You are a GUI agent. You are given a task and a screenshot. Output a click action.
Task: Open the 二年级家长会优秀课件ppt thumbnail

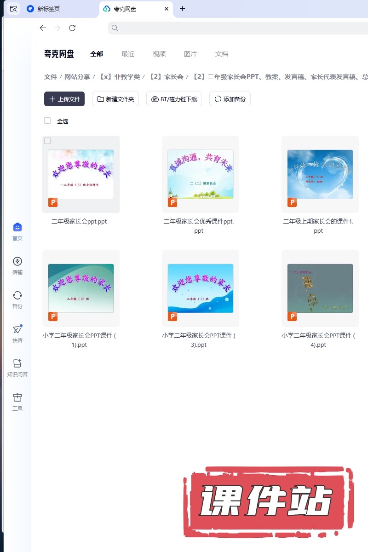point(201,174)
